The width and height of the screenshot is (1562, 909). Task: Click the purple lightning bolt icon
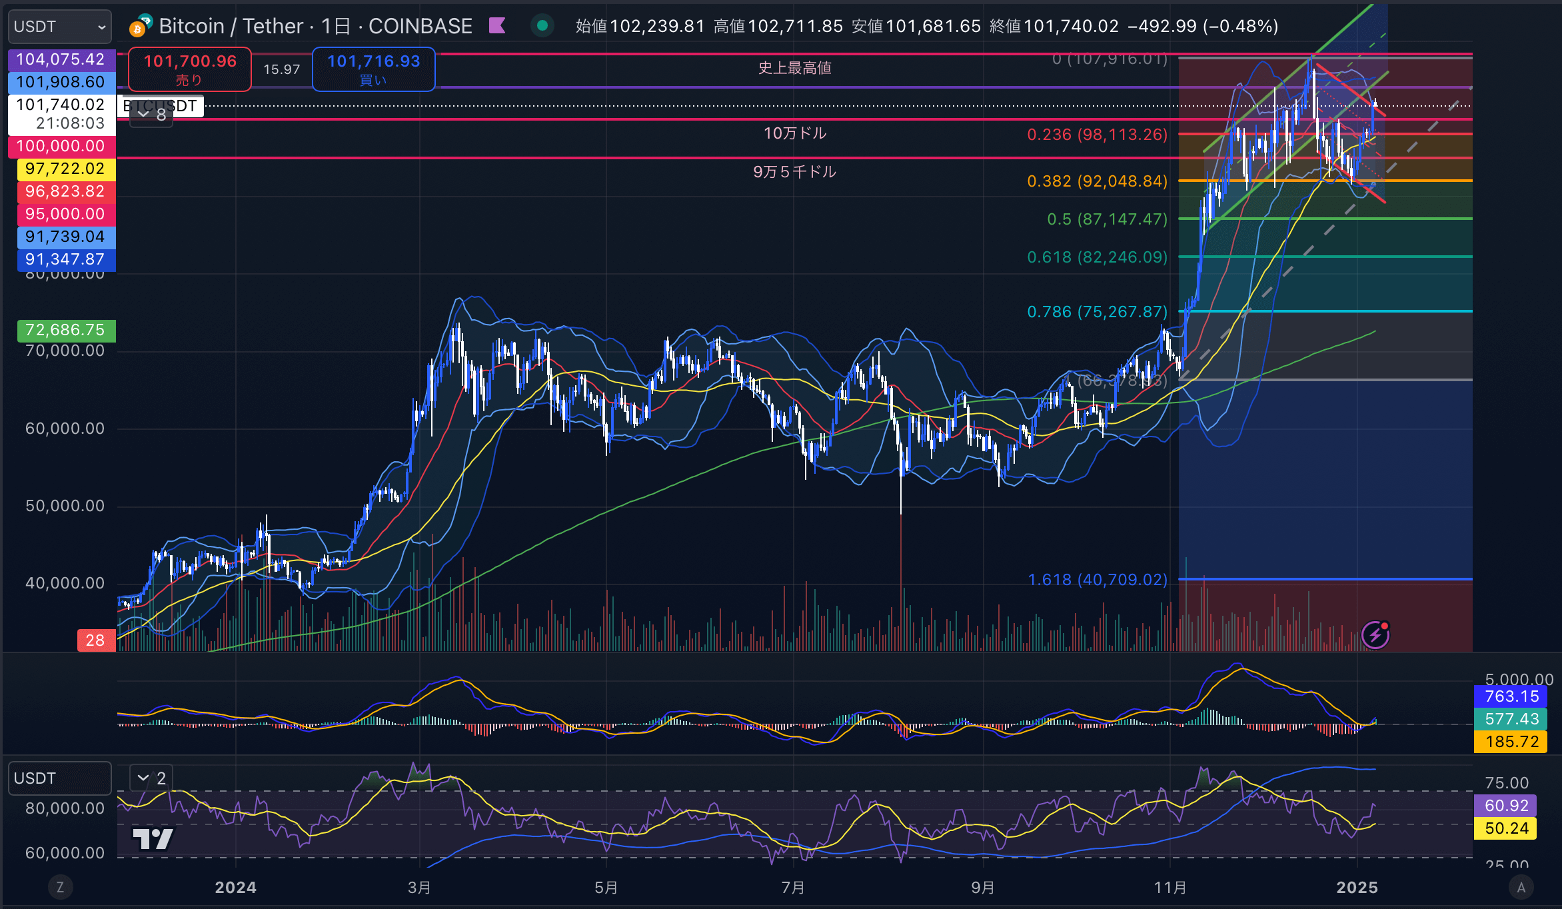[1375, 635]
